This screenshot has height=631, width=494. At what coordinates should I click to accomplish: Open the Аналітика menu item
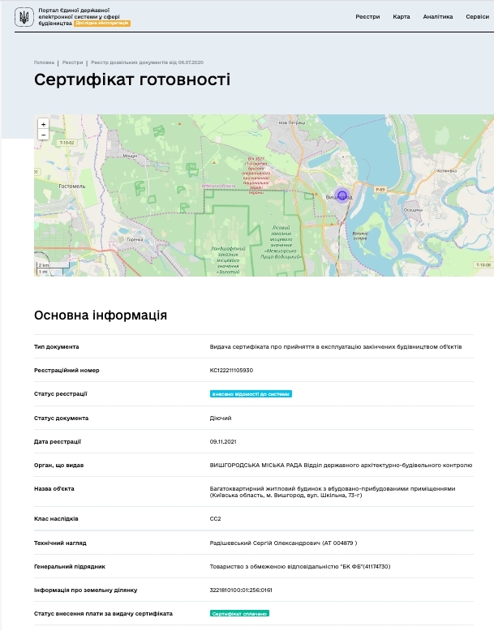click(x=438, y=16)
